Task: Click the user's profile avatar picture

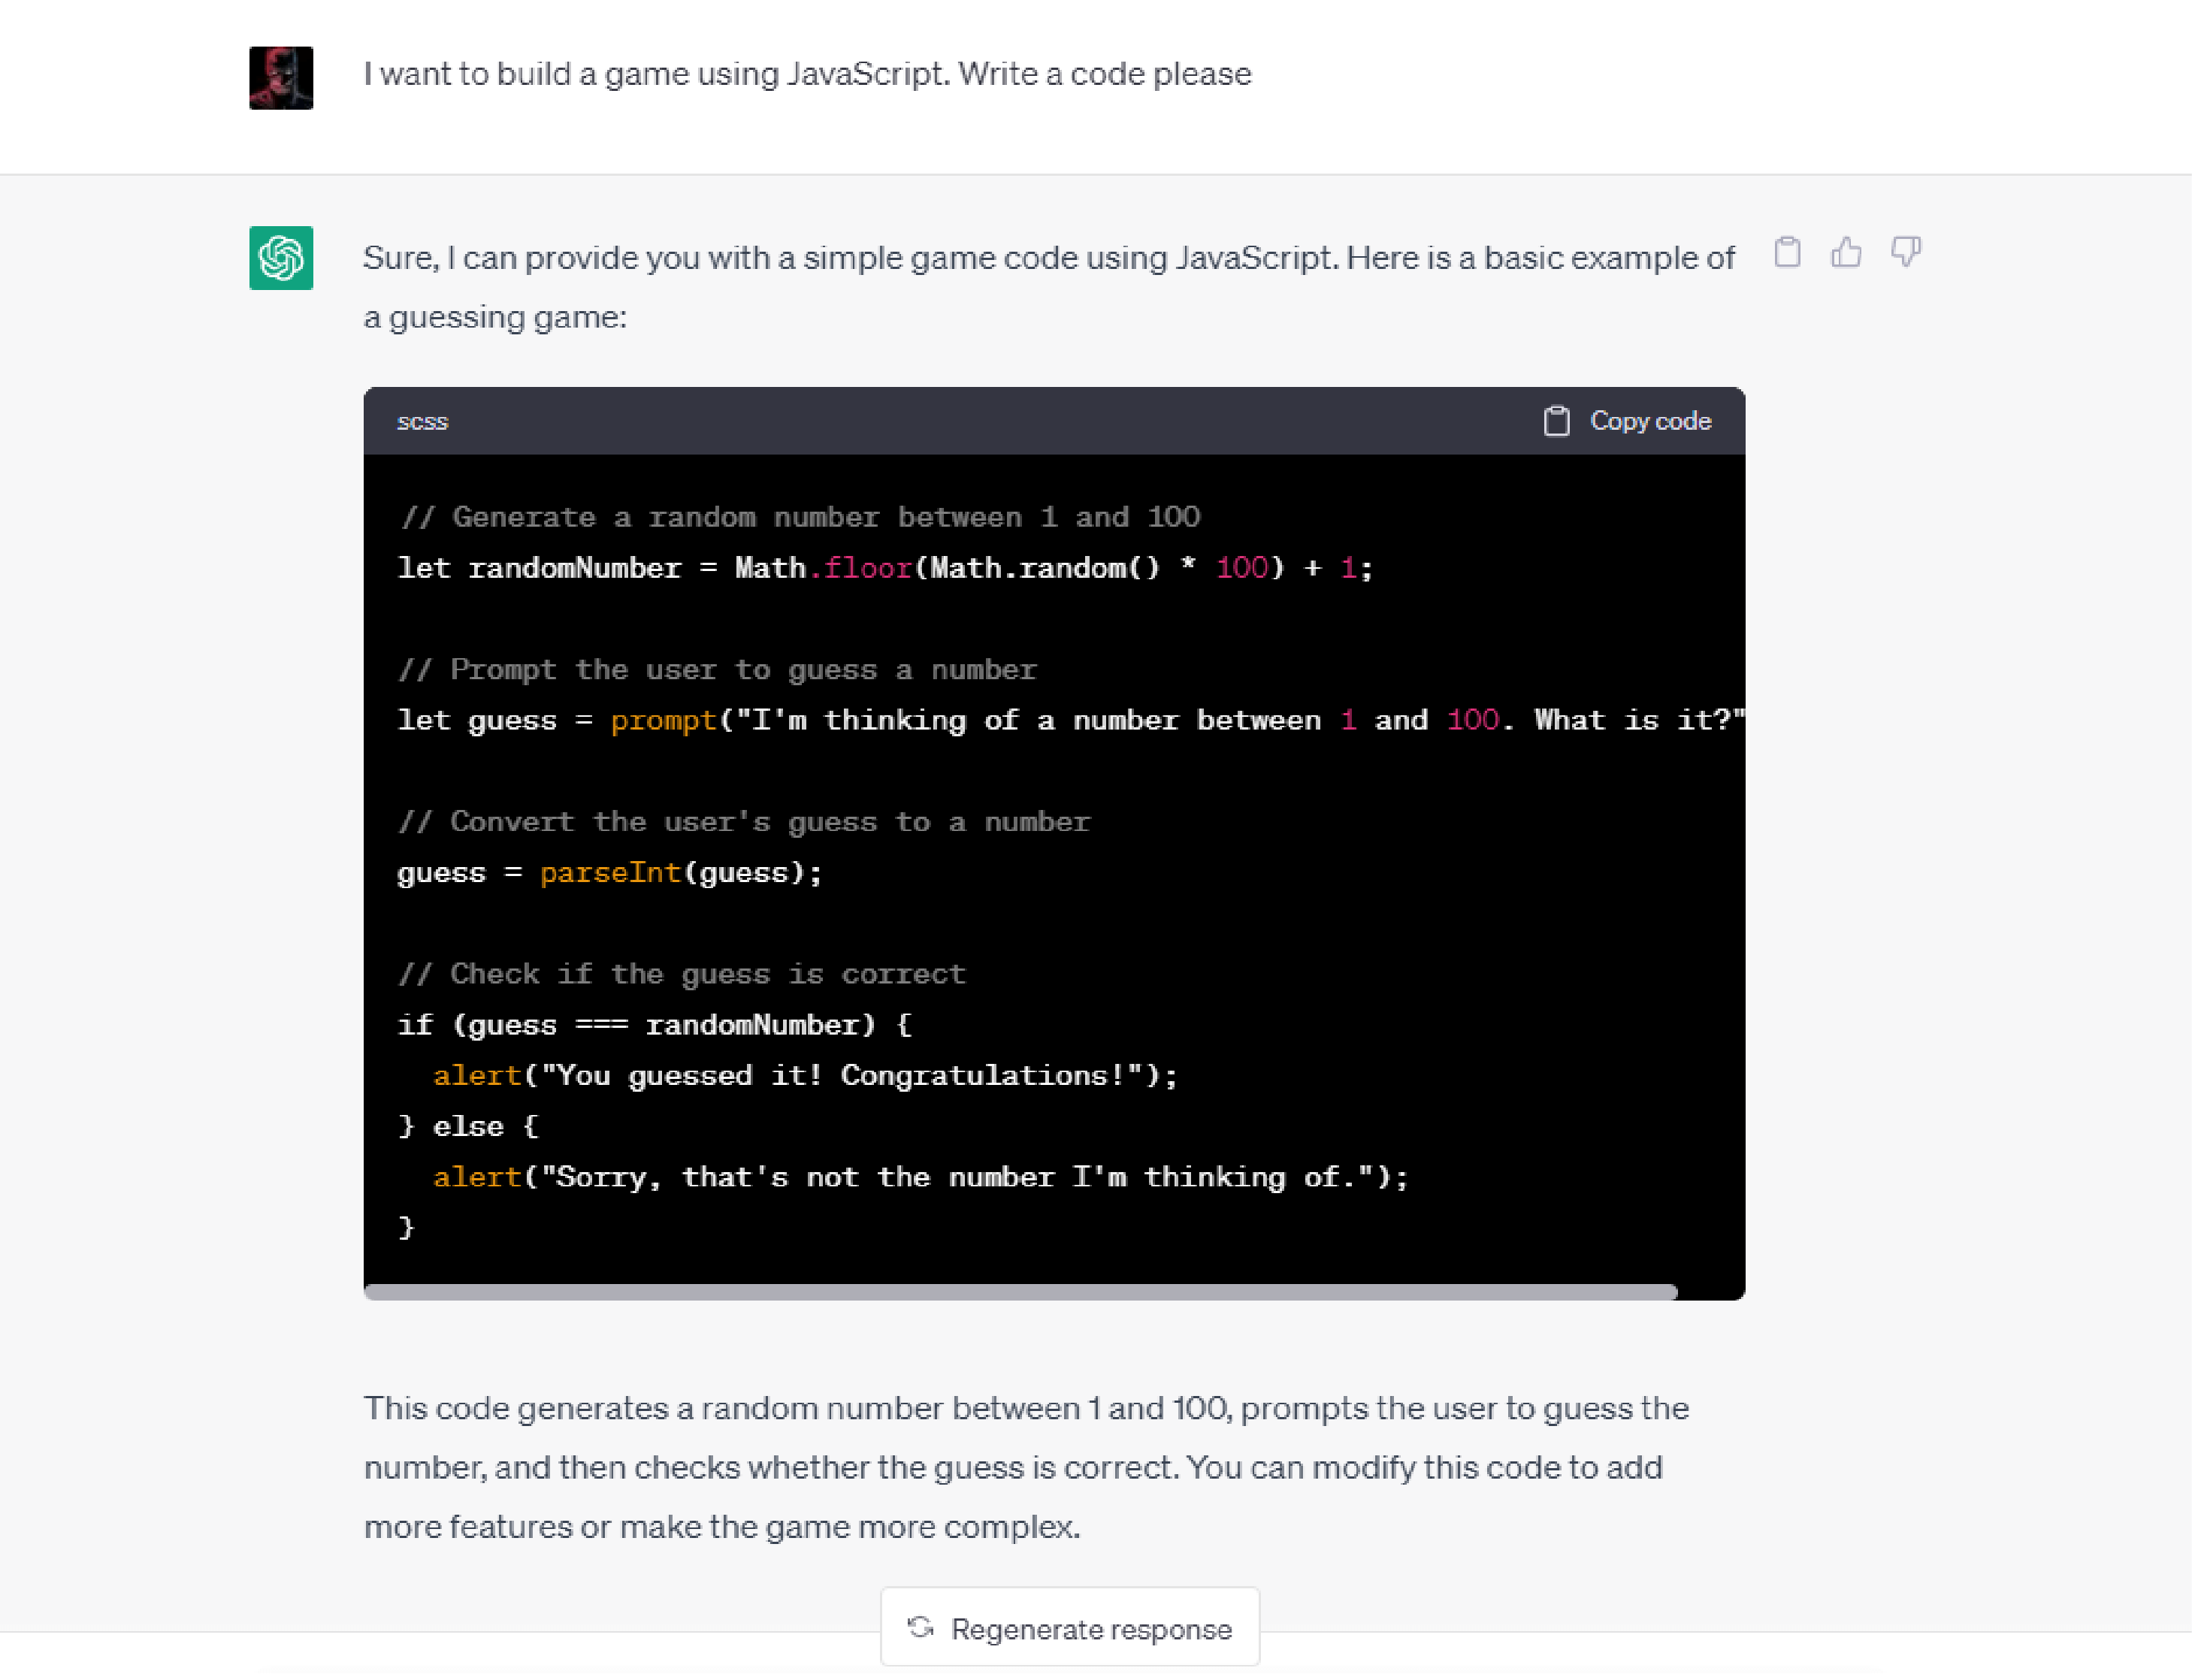Action: pyautogui.click(x=281, y=78)
